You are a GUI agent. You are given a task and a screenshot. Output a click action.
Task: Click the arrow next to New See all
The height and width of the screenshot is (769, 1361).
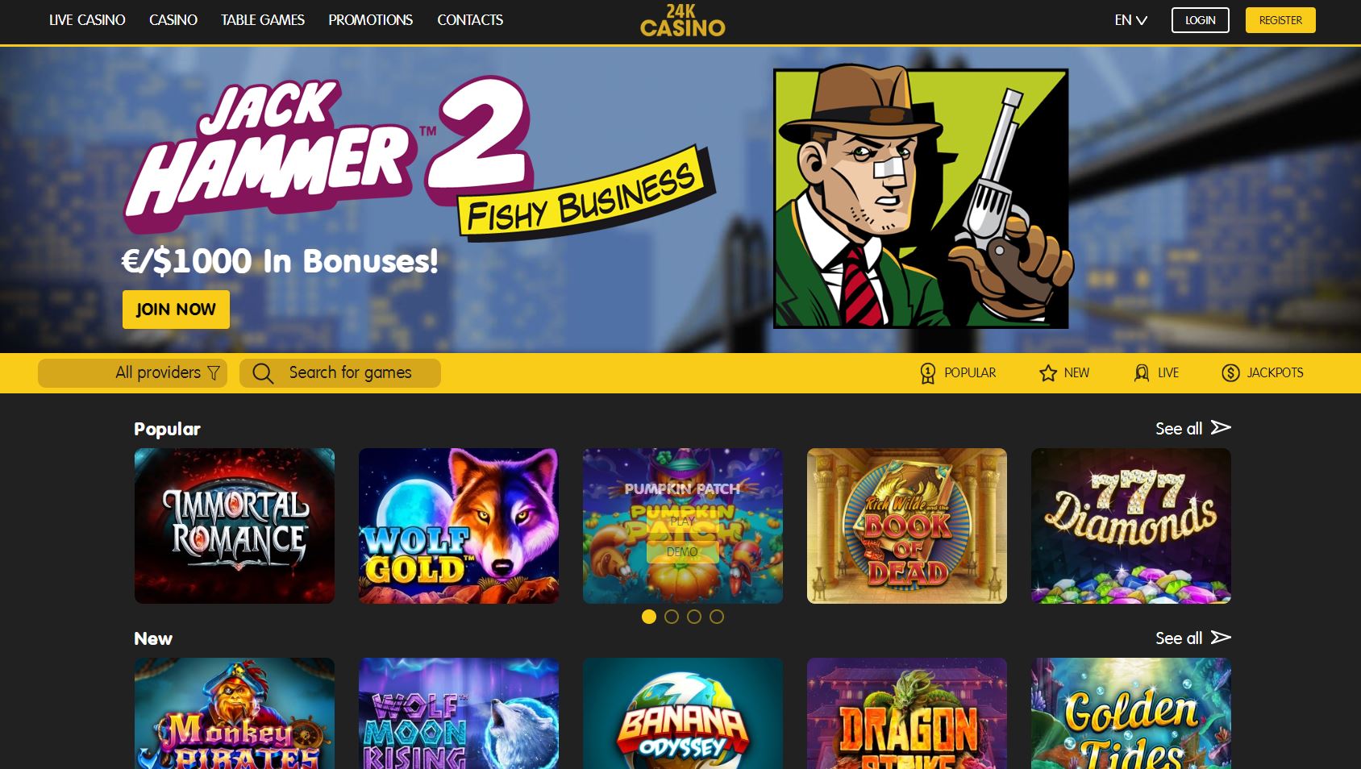point(1221,637)
